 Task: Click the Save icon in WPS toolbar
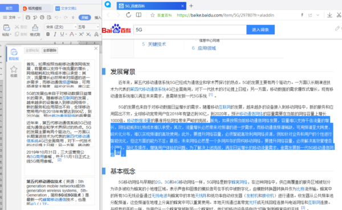tap(28, 18)
